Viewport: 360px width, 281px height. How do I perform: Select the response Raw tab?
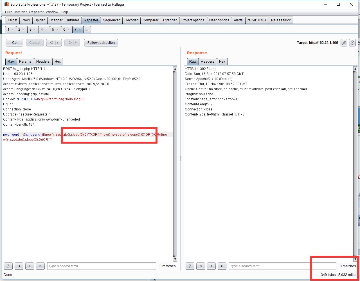[x=193, y=62]
